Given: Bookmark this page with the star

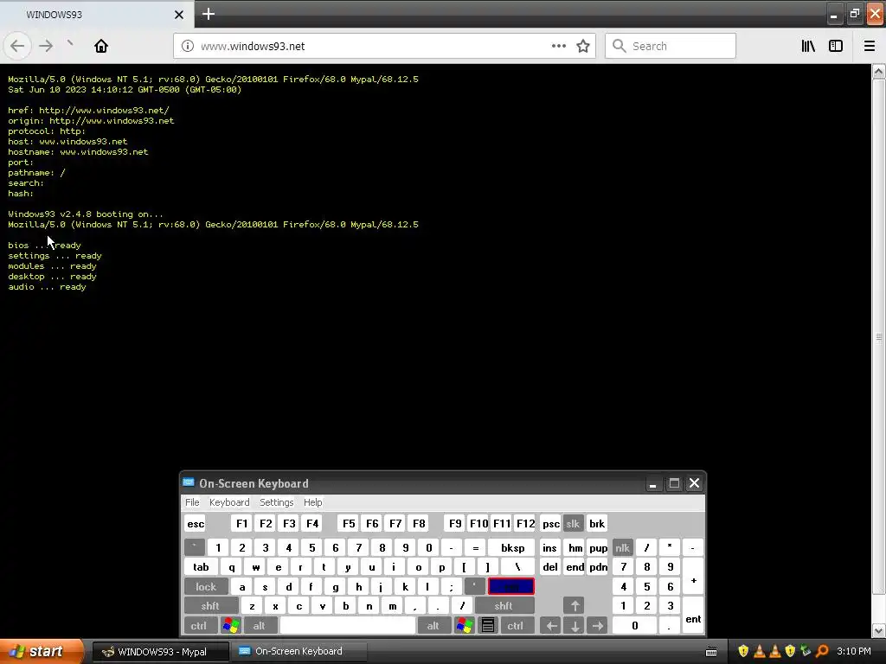Looking at the screenshot, I should (583, 46).
